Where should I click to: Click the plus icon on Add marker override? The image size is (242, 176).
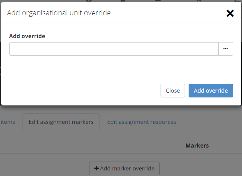96,168
